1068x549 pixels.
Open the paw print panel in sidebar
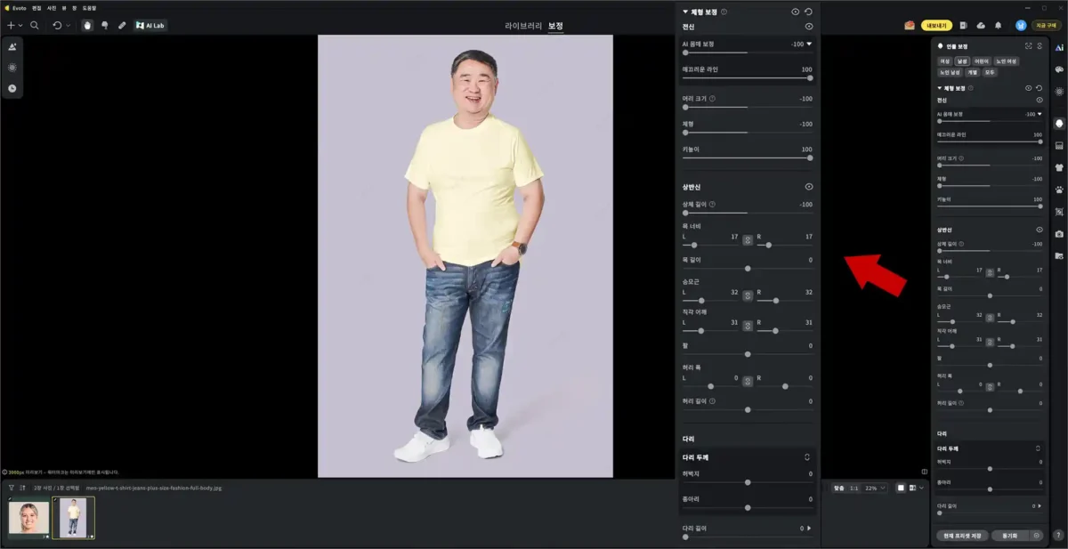[x=1059, y=190]
